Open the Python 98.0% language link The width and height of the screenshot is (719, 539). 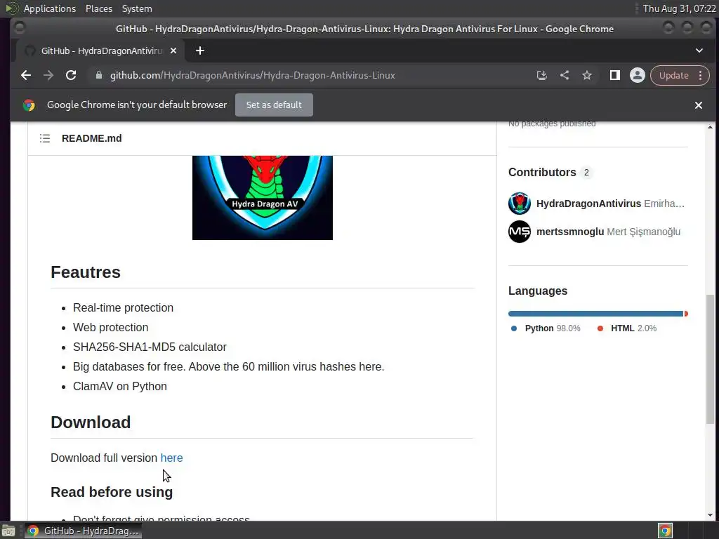coord(546,328)
